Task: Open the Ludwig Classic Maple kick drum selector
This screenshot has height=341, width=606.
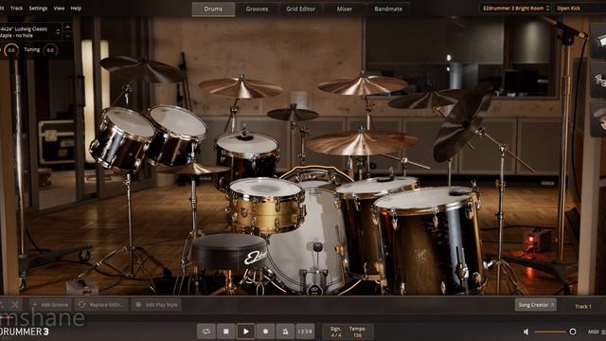Action: (30, 32)
